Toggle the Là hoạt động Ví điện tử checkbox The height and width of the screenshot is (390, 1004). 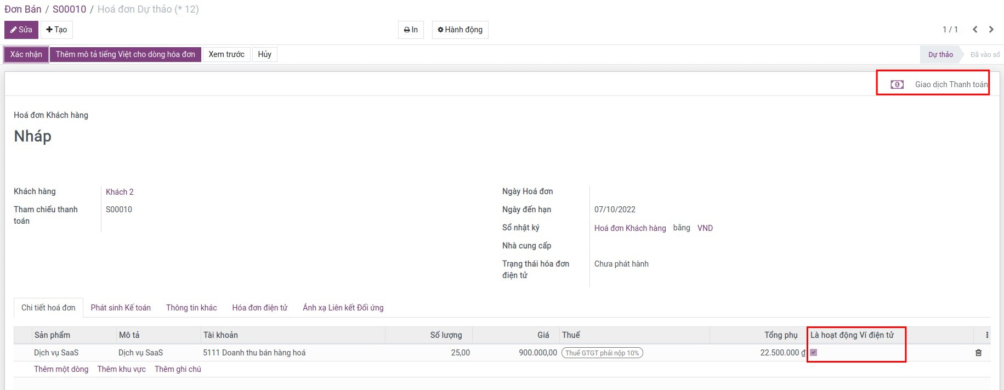tap(814, 353)
